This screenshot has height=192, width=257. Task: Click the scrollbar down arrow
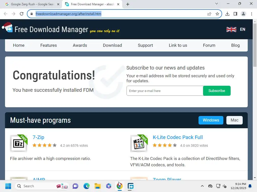pyautogui.click(x=255, y=178)
